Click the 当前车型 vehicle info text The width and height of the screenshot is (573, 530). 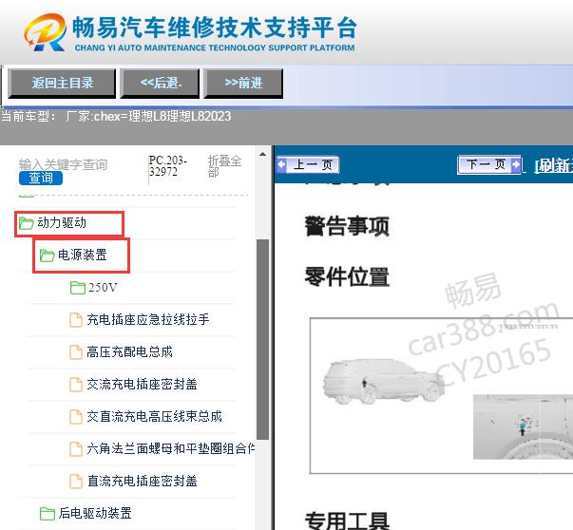pos(116,117)
